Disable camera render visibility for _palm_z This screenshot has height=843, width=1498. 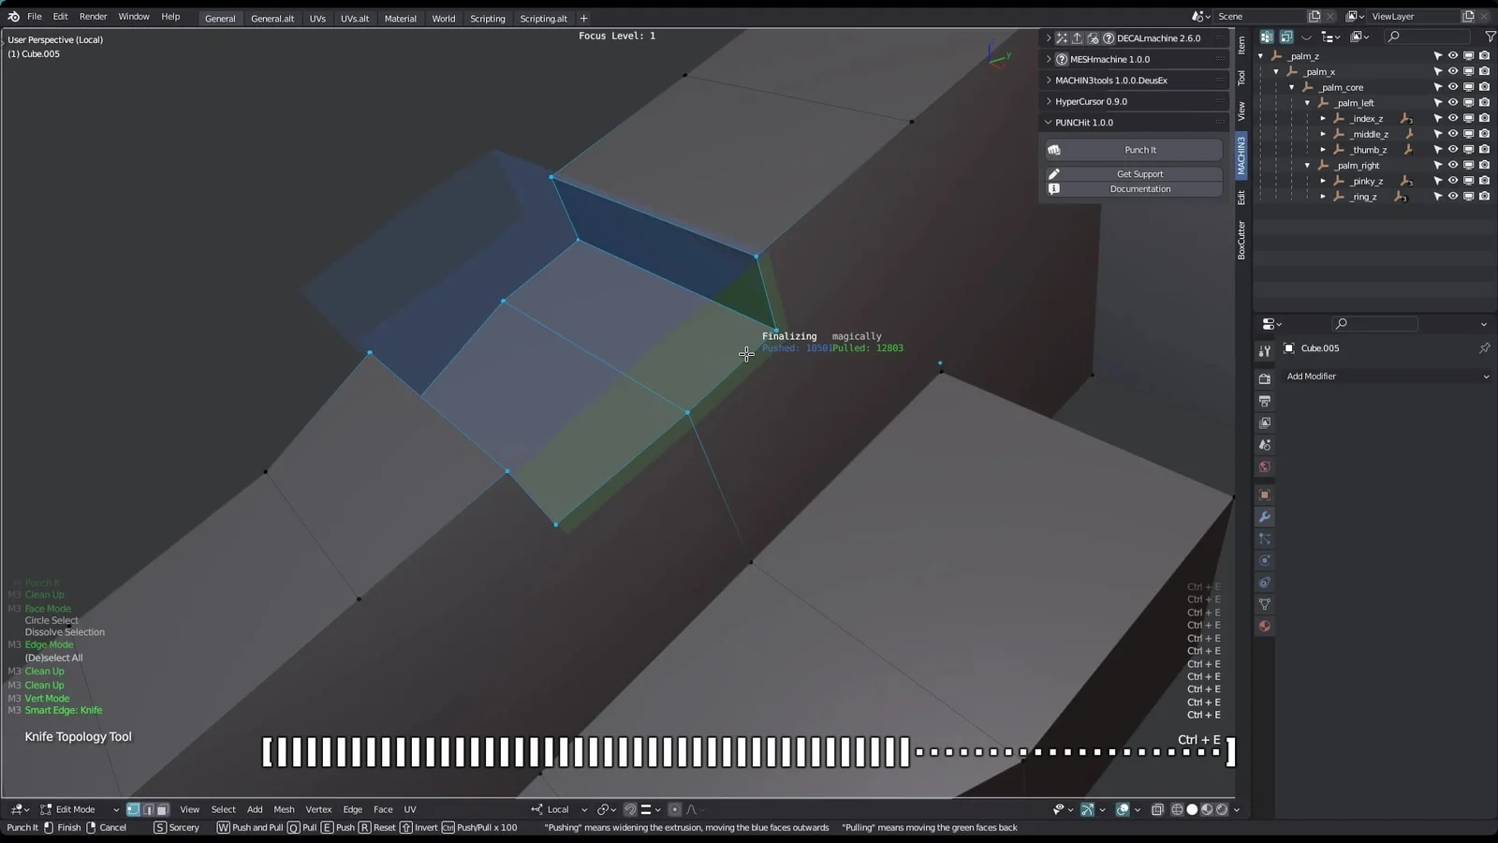[1485, 55]
